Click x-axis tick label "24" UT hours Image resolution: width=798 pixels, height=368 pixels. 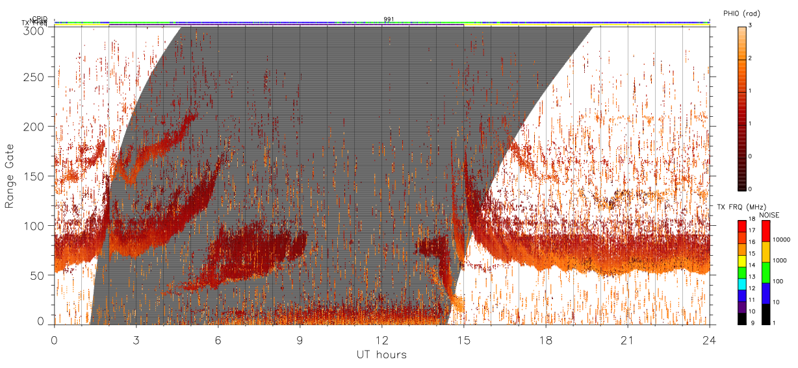click(710, 340)
